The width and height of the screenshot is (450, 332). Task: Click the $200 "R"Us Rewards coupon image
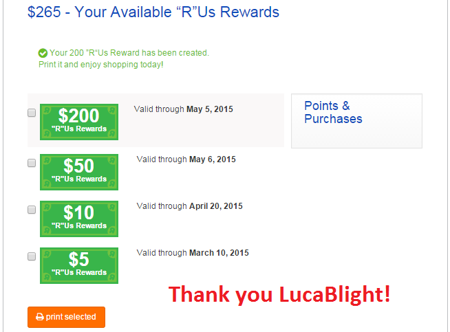point(79,122)
